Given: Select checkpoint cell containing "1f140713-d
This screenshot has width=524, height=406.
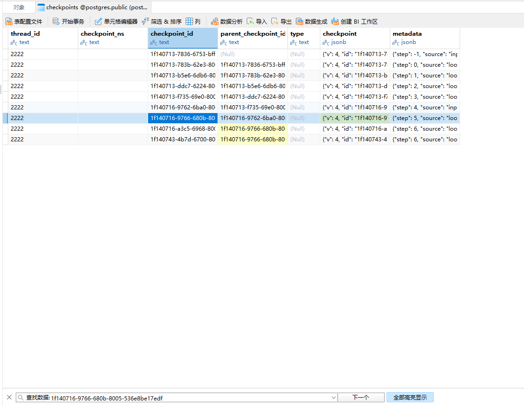Looking at the screenshot, I should point(355,86).
